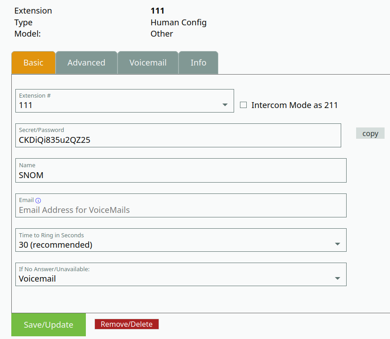Enable Intercom Mode as 211 checkbox
Screen dimensions: 390x339
[x=244, y=105]
